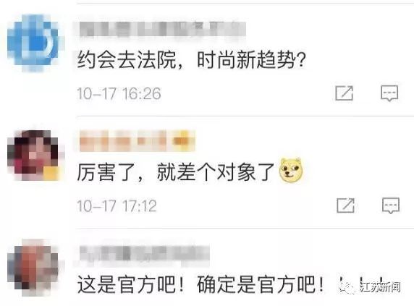
Task: Open the blurred gray username of first commenter
Action: coord(162,30)
